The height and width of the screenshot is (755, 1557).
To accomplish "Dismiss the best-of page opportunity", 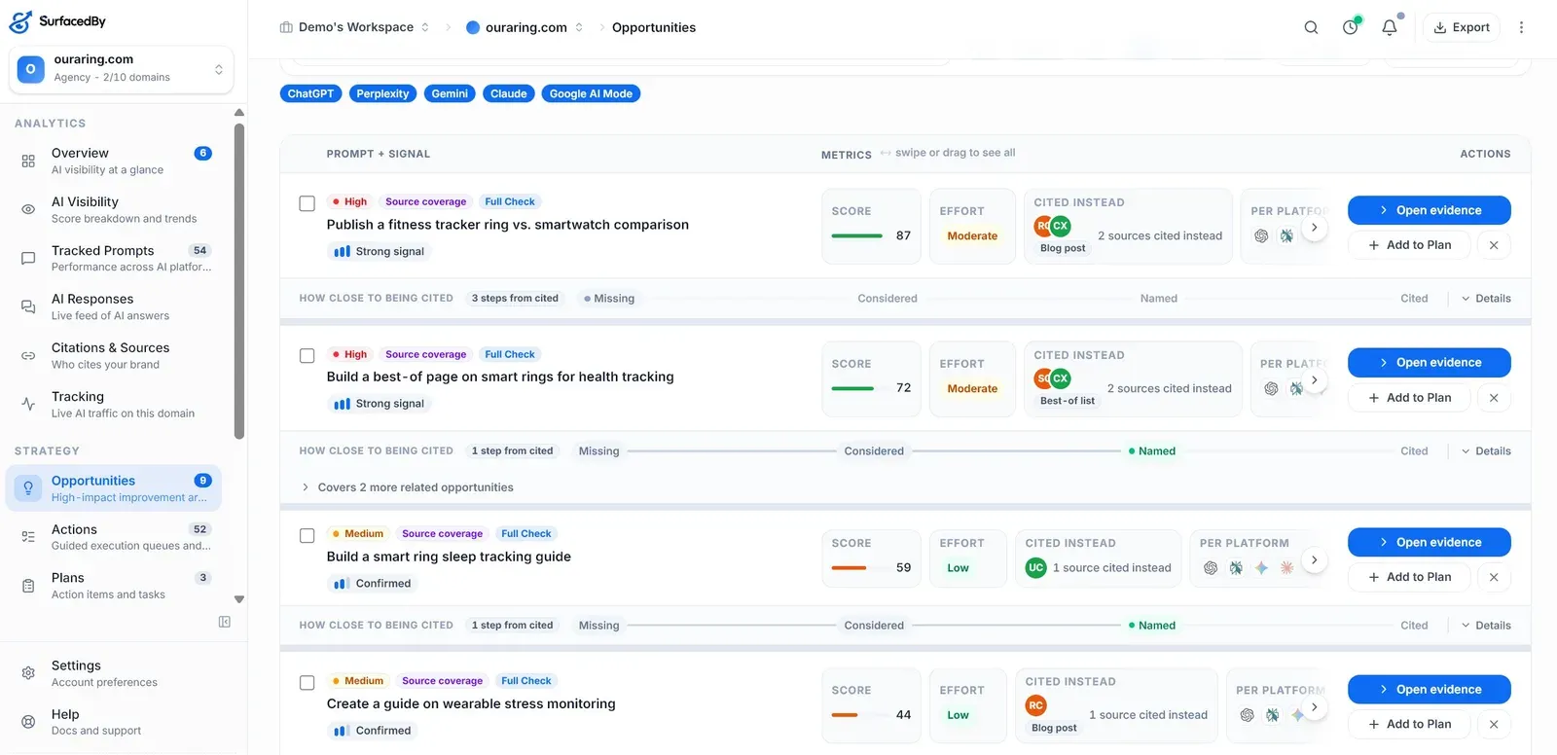I will [1494, 398].
